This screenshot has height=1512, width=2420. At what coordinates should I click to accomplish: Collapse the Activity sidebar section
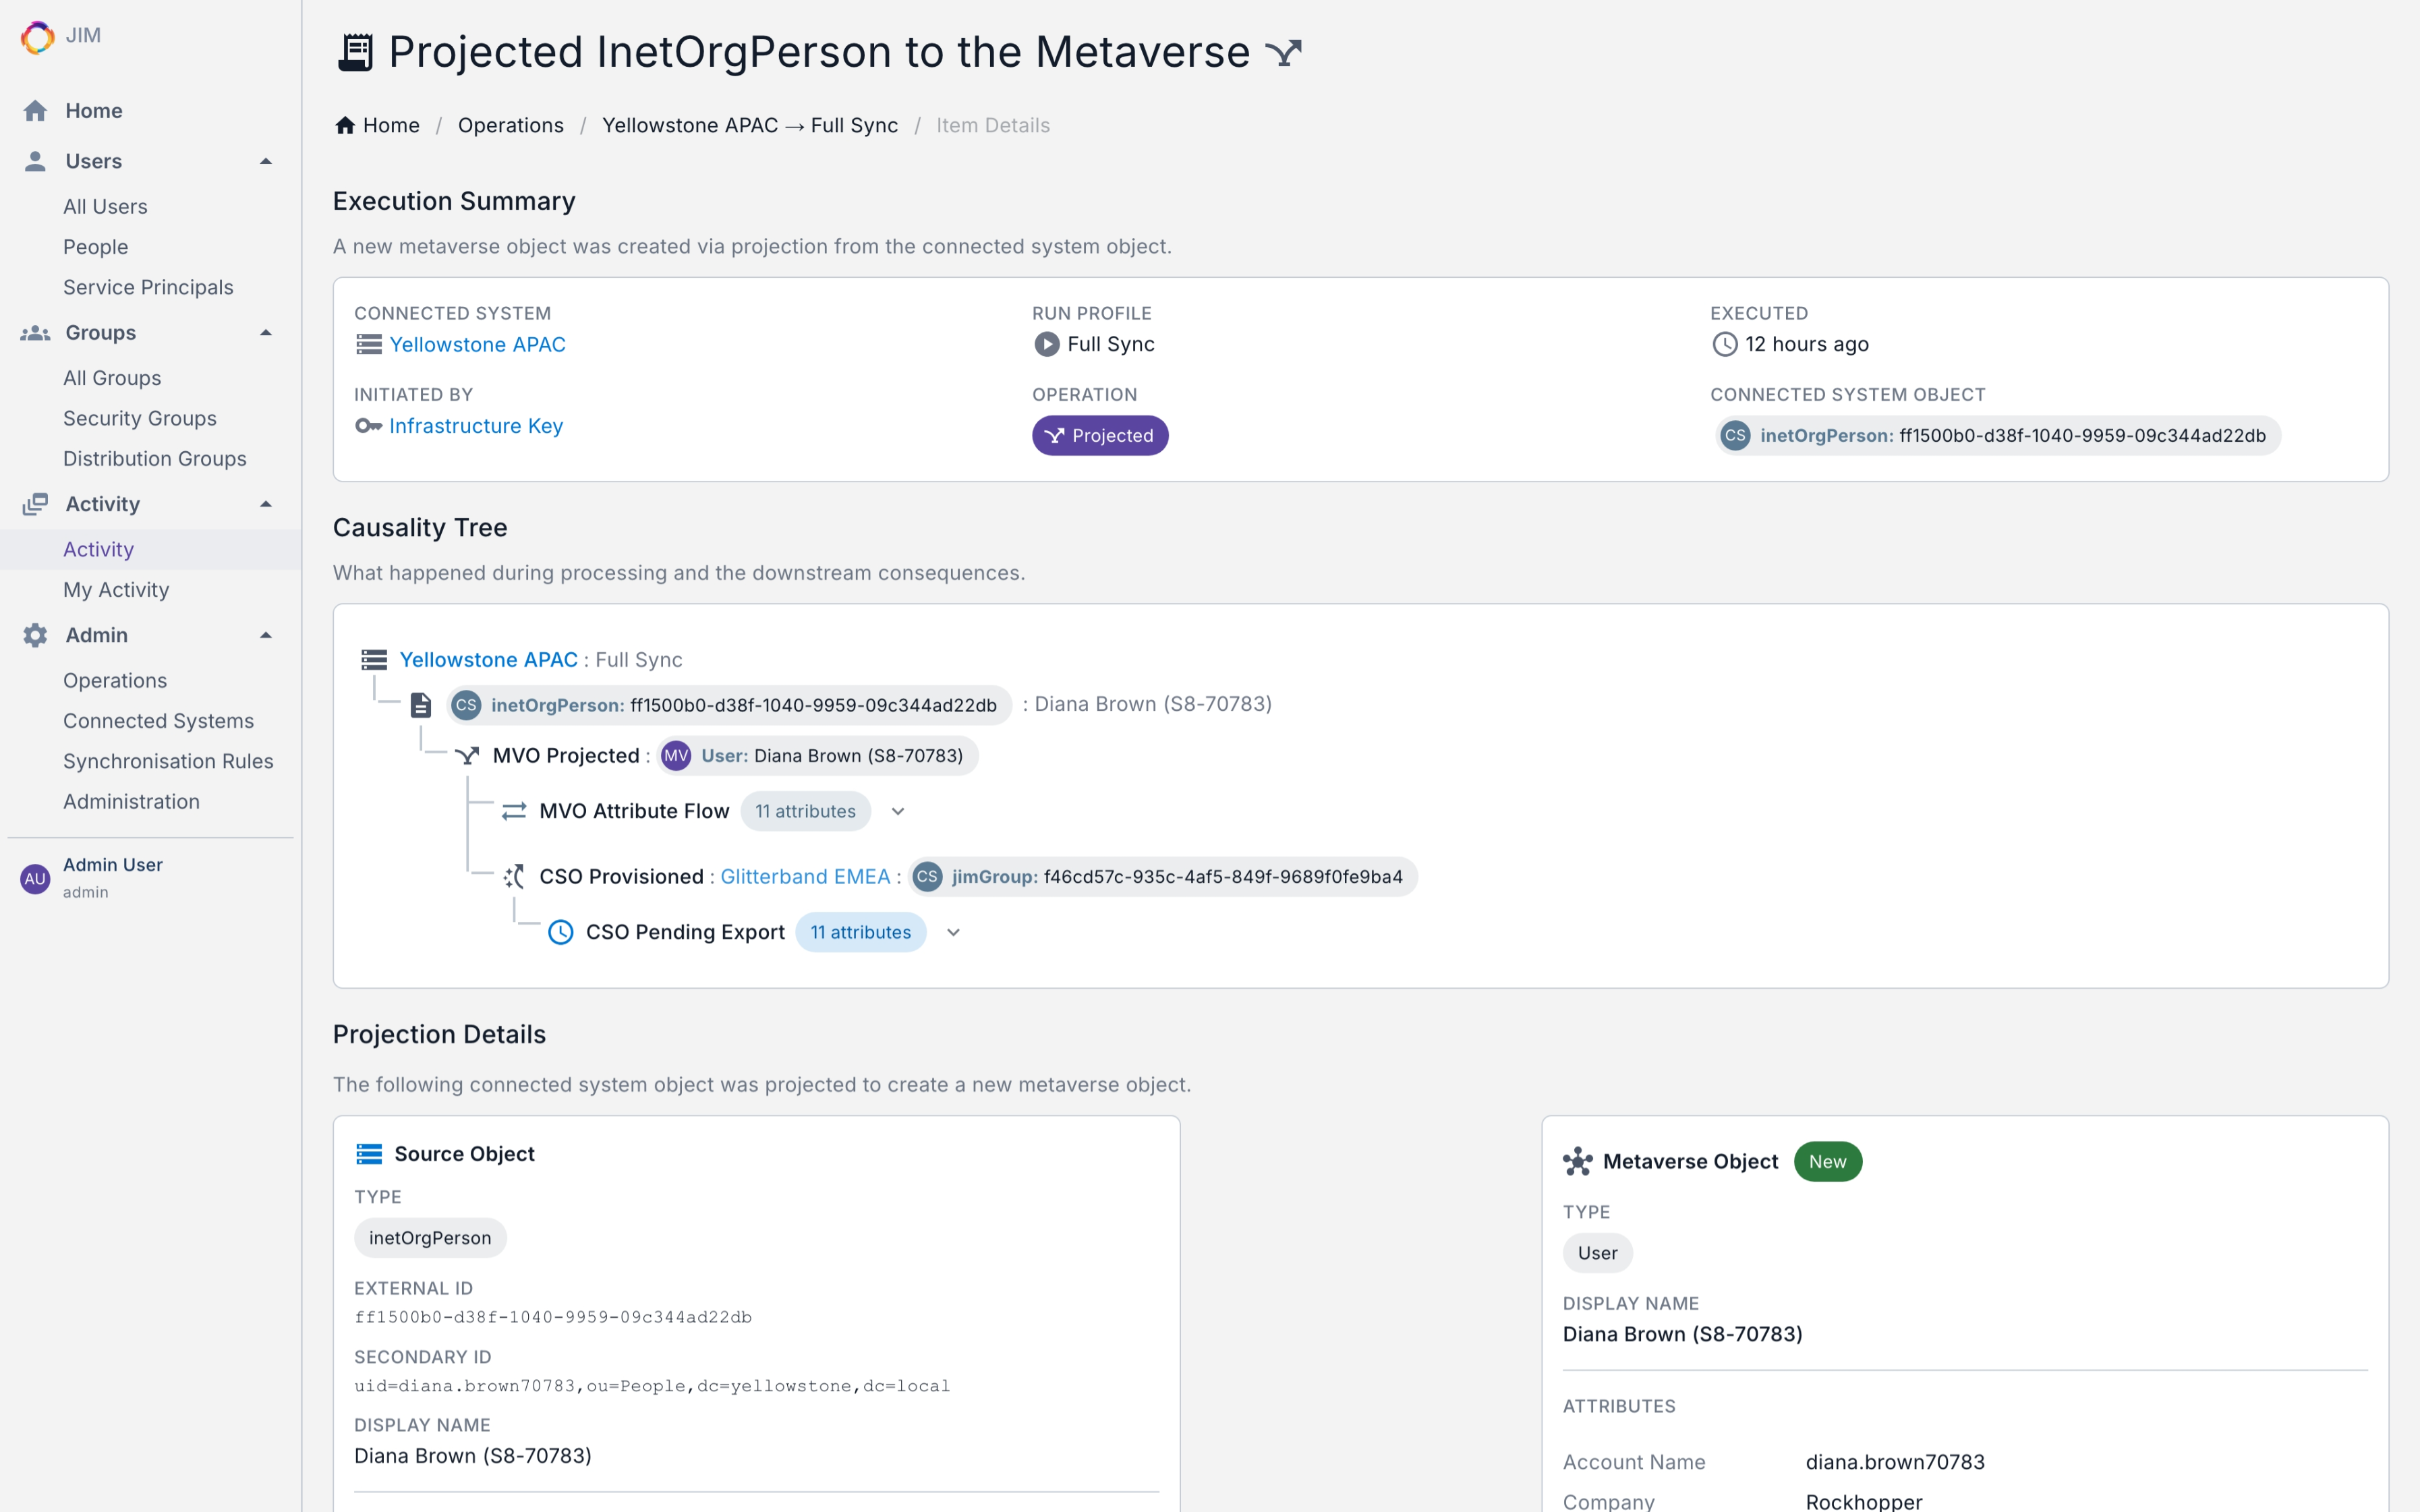coord(266,504)
